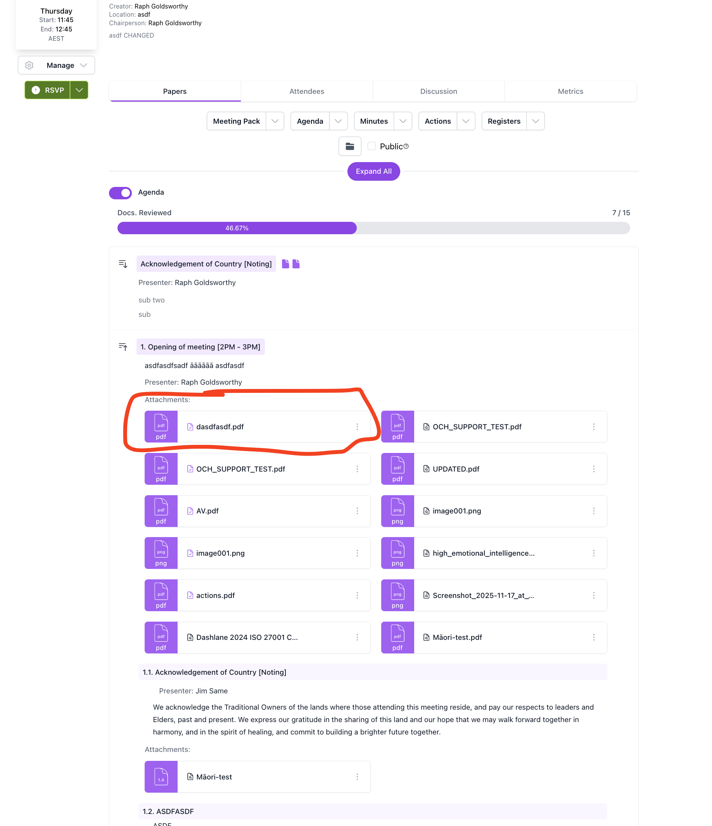Click the Docs. Reviewed progress bar

(373, 228)
